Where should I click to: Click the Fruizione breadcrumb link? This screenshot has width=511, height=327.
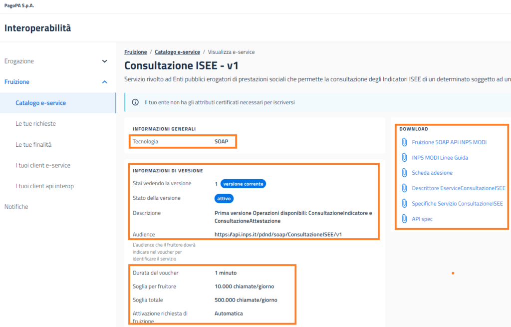135,52
